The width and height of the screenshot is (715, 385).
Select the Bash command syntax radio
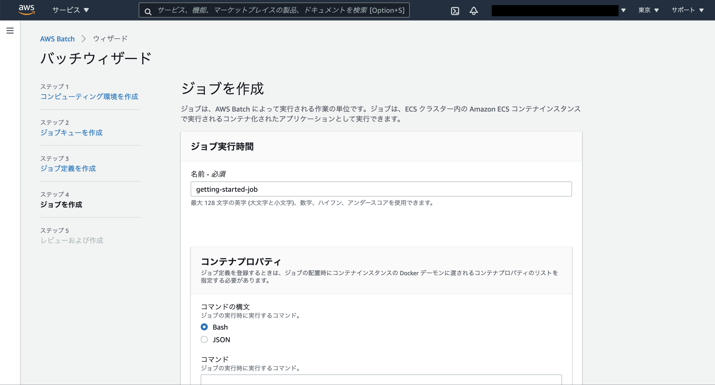coord(204,327)
